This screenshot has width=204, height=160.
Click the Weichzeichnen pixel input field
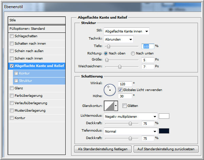[x=148, y=67]
